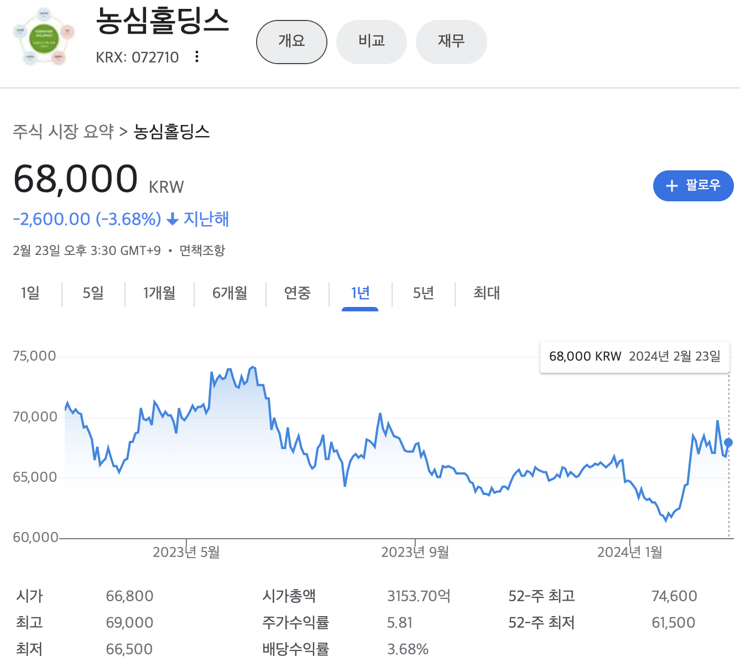This screenshot has height=667, width=740.
Task: Switch chart to 1개월 range
Action: pyautogui.click(x=159, y=293)
